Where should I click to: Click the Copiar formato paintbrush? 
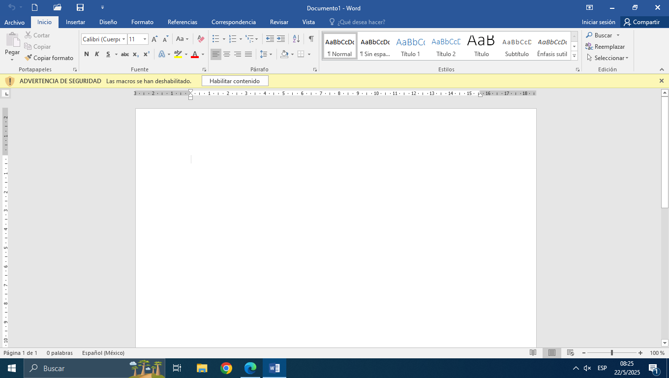tap(49, 58)
